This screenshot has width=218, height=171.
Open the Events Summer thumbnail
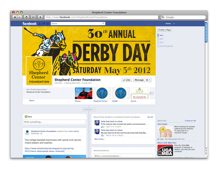pos(139,93)
